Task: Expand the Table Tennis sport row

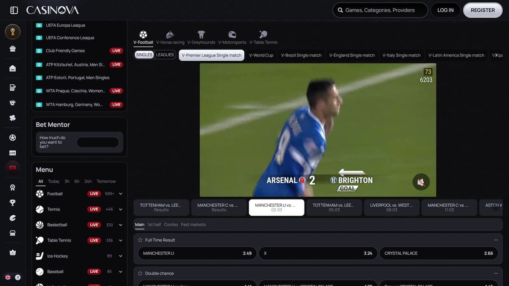Action: pos(120,240)
